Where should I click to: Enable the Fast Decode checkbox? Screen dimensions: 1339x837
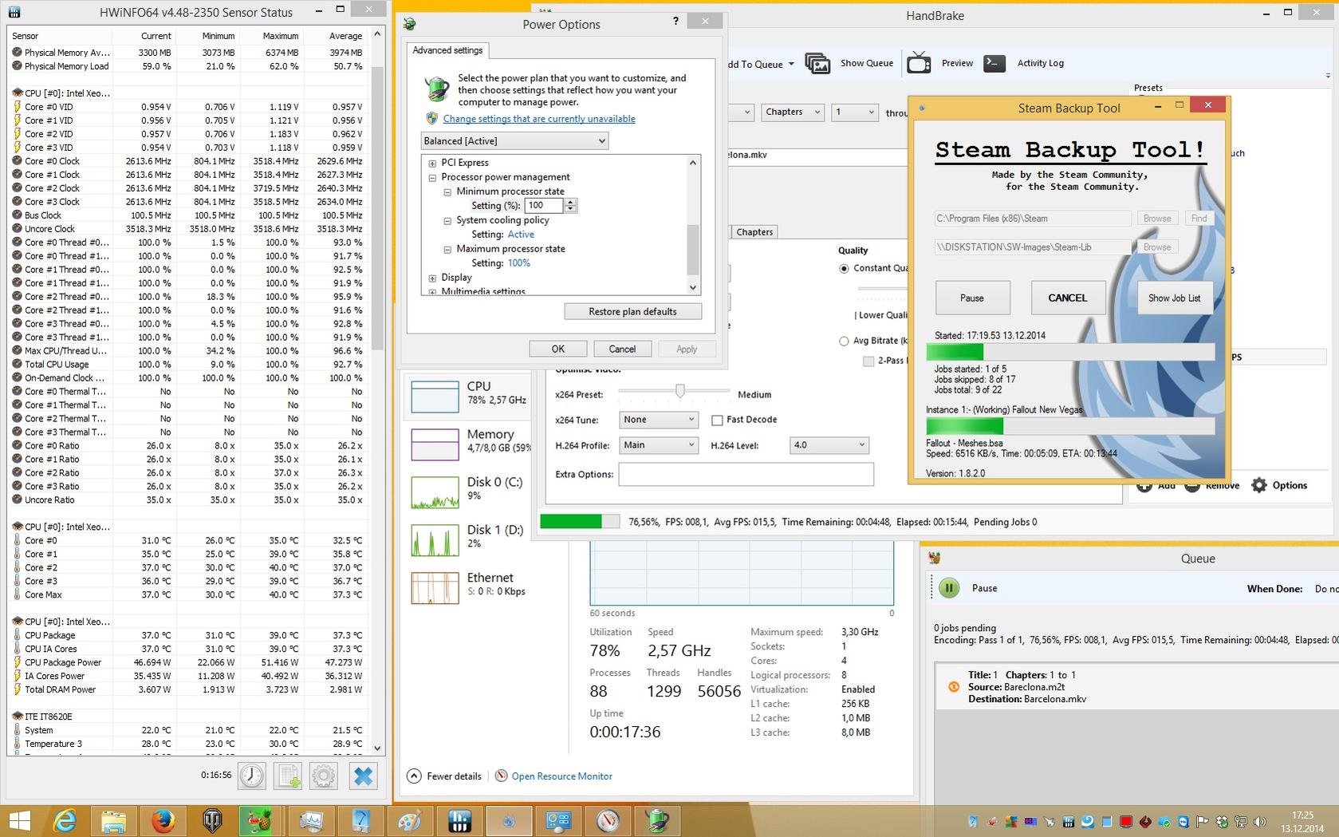[x=717, y=420]
